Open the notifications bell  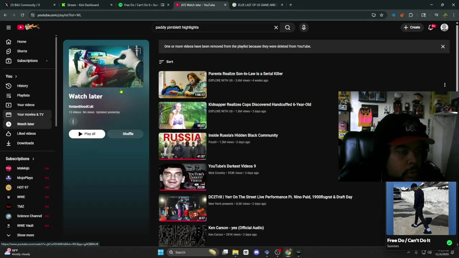point(431,28)
